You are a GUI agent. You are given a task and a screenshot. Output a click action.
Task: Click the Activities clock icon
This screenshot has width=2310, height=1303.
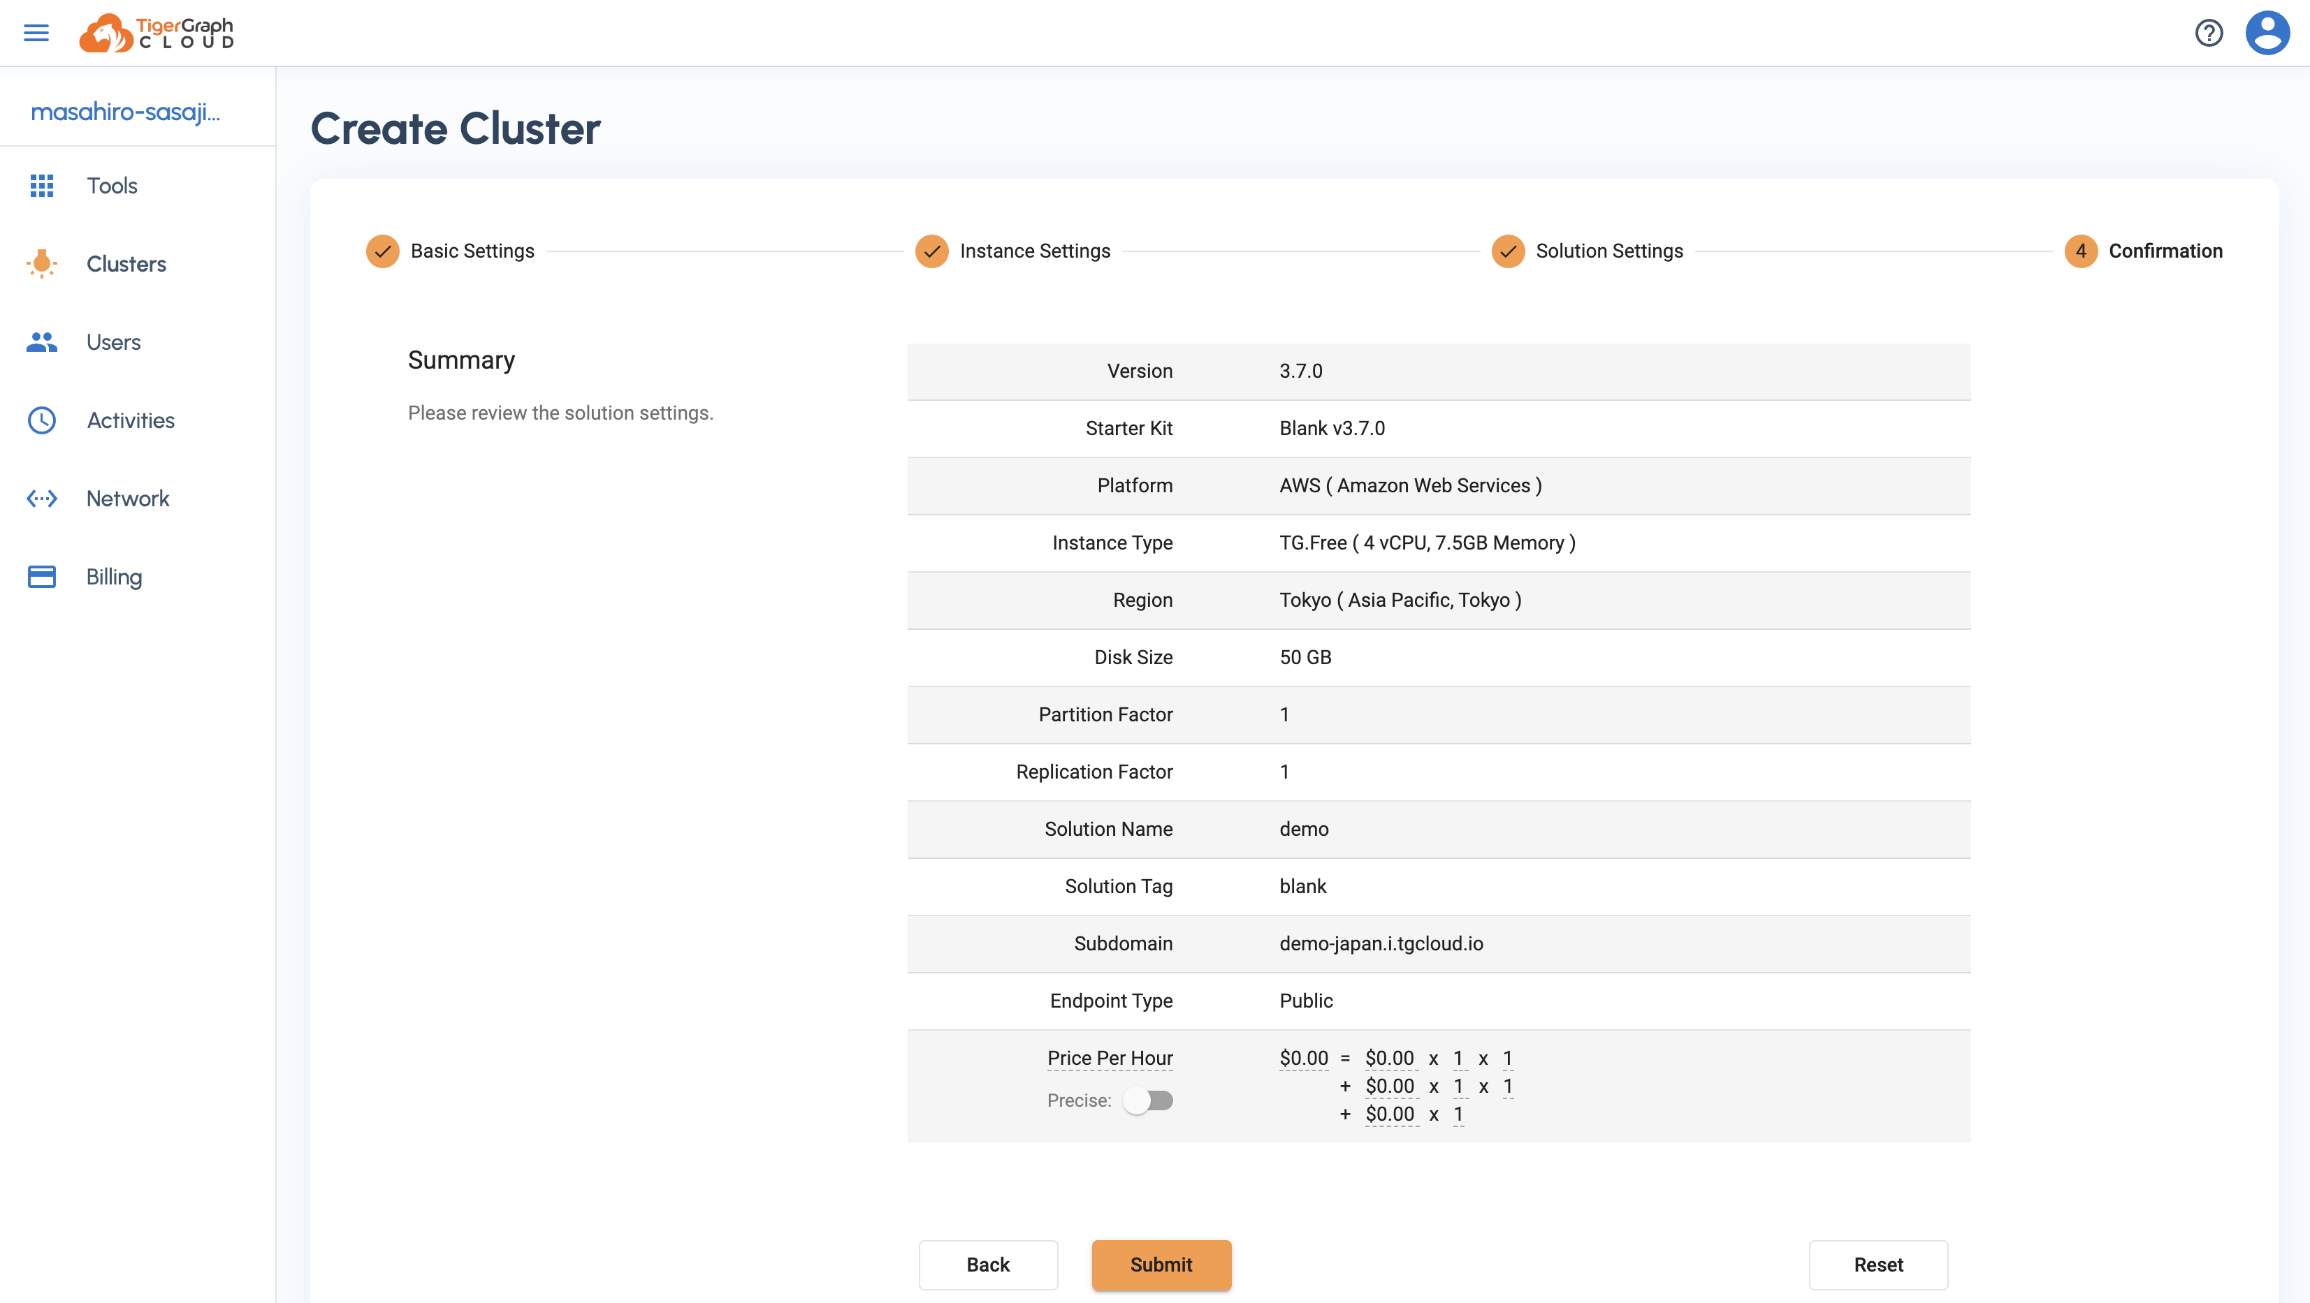click(41, 420)
